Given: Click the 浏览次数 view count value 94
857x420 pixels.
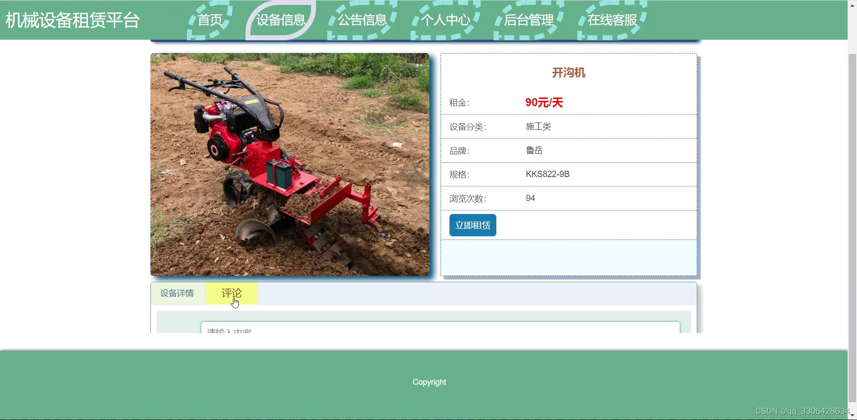Looking at the screenshot, I should (530, 198).
